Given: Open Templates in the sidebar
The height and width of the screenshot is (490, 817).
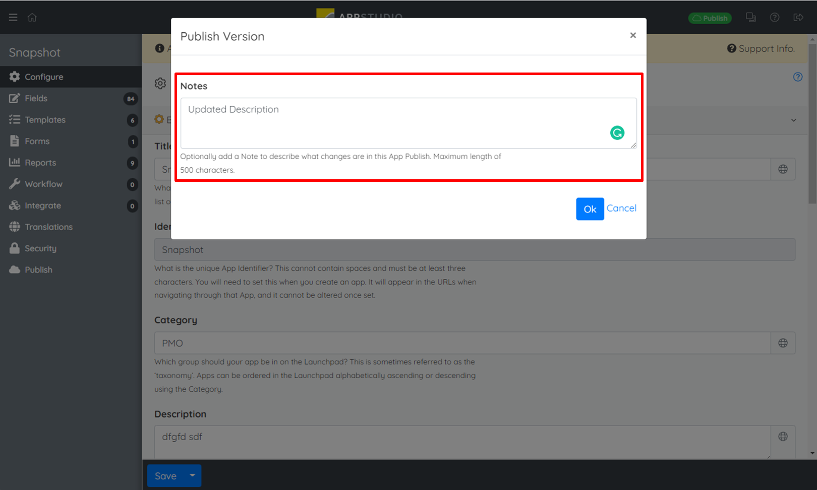Looking at the screenshot, I should (71, 120).
